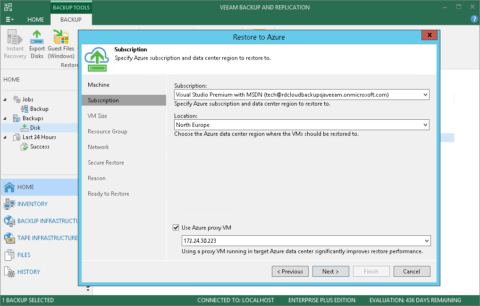
Task: Click the FILES documents icon
Action: [9, 255]
